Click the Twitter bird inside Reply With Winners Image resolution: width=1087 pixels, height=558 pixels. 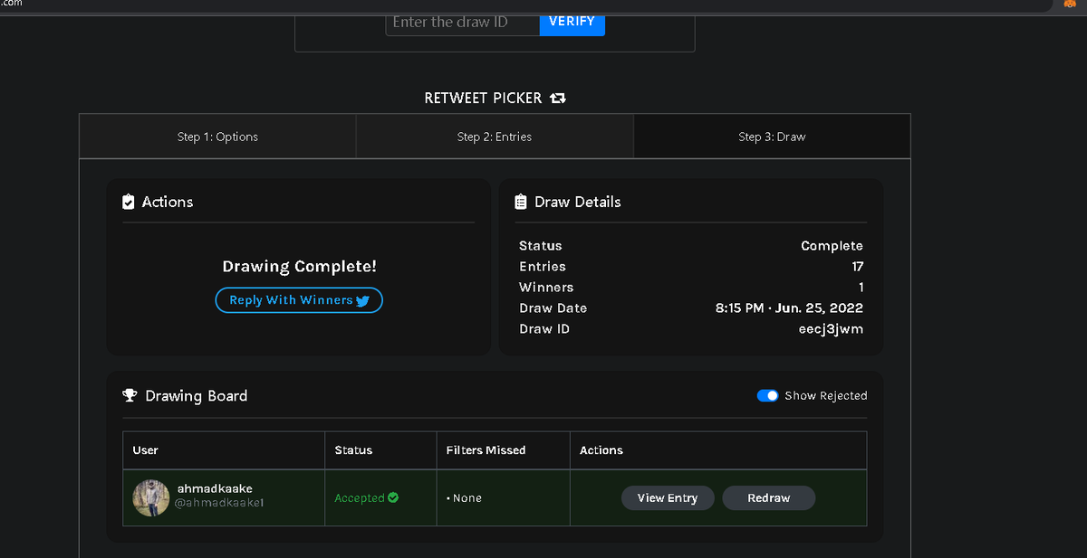click(x=362, y=299)
